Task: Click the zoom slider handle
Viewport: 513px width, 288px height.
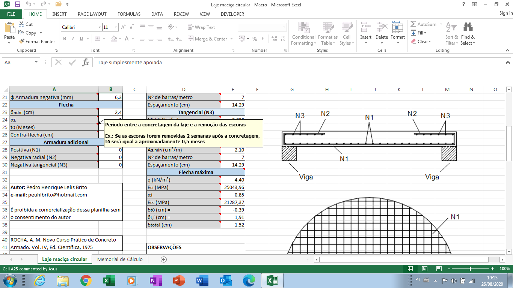Action: 471,269
